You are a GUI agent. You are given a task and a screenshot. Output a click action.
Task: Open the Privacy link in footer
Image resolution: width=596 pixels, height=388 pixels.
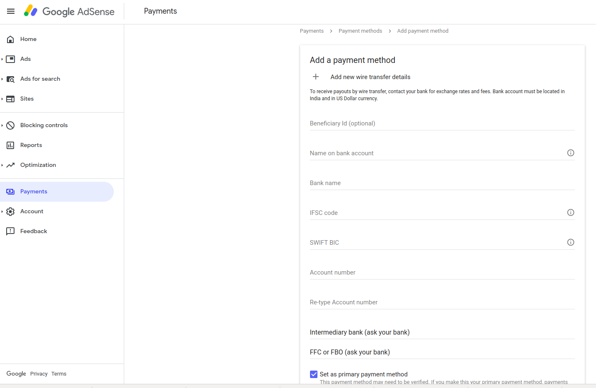point(38,374)
